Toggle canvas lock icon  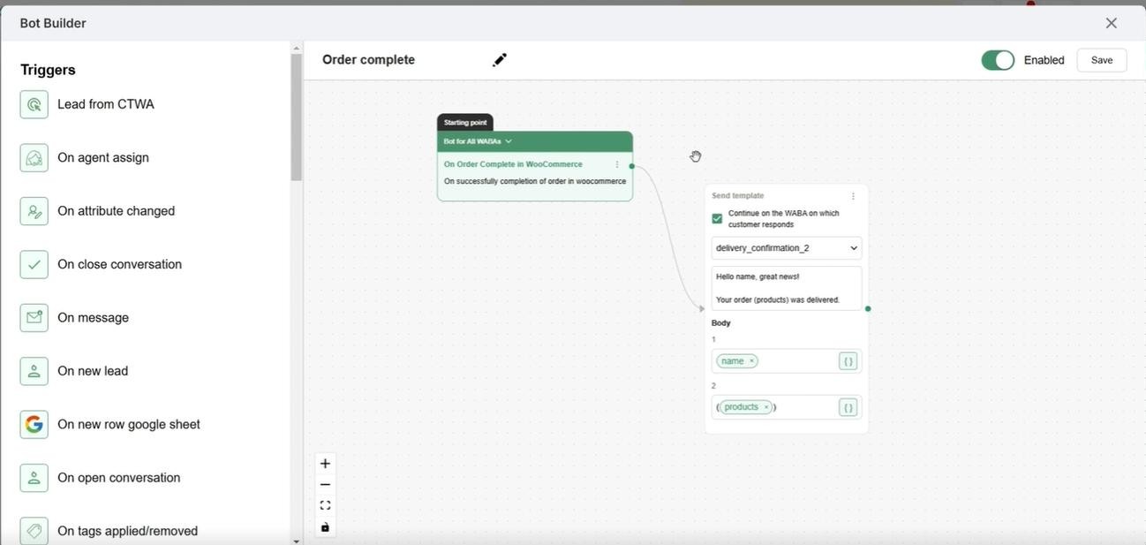pyautogui.click(x=325, y=527)
